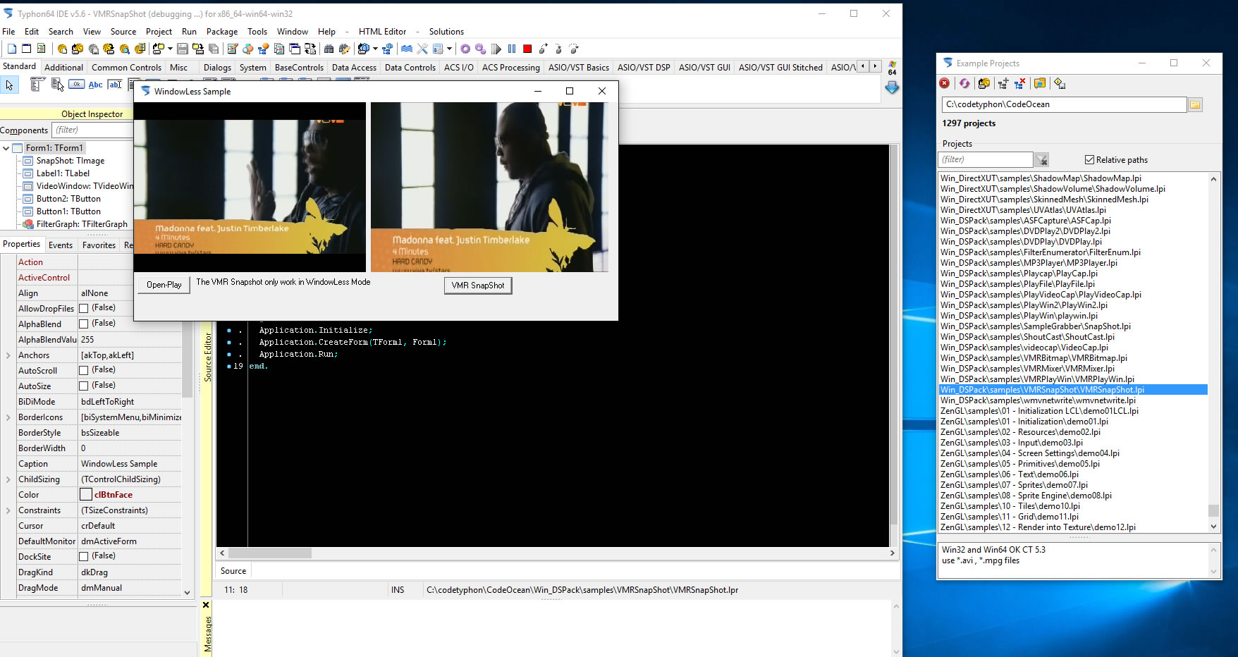Click the C:\codetyphon\CodeOcean path field
The height and width of the screenshot is (657, 1238).
1064,104
